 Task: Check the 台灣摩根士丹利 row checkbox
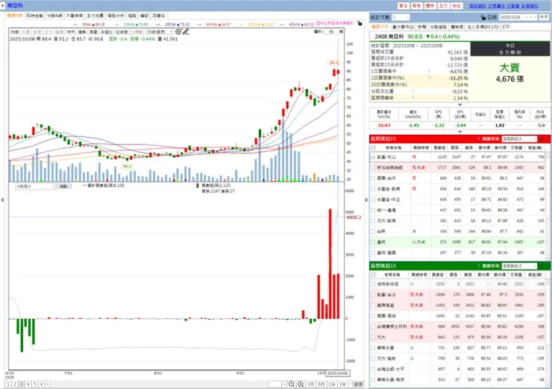[373, 326]
